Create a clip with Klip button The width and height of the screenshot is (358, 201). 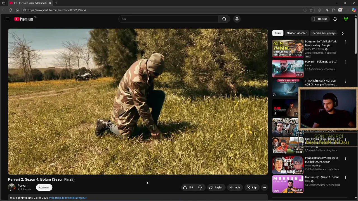251,188
